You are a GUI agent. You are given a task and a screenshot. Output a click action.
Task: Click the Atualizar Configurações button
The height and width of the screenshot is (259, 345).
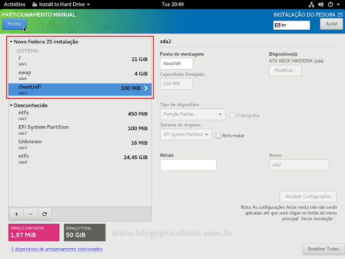(x=308, y=196)
